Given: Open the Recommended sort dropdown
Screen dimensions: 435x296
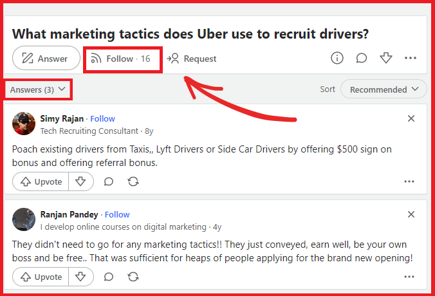Looking at the screenshot, I should 384,89.
